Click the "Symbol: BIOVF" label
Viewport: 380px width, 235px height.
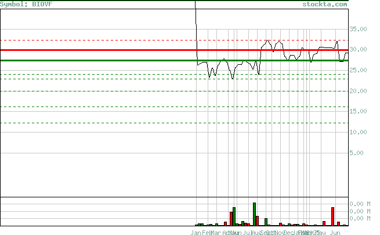coord(26,4)
